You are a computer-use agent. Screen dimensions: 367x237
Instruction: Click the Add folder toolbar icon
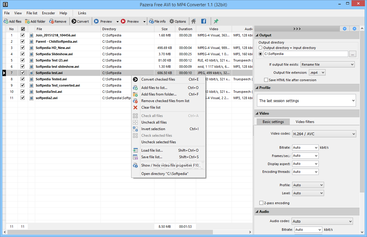[27, 21]
